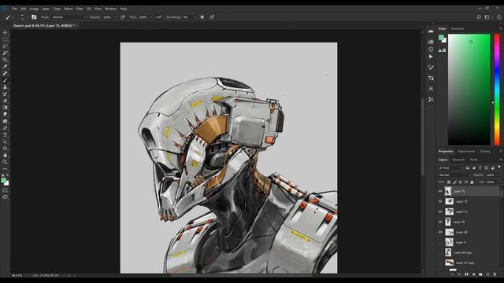Select the Move tool
This screenshot has height=283, width=504.
[6, 33]
